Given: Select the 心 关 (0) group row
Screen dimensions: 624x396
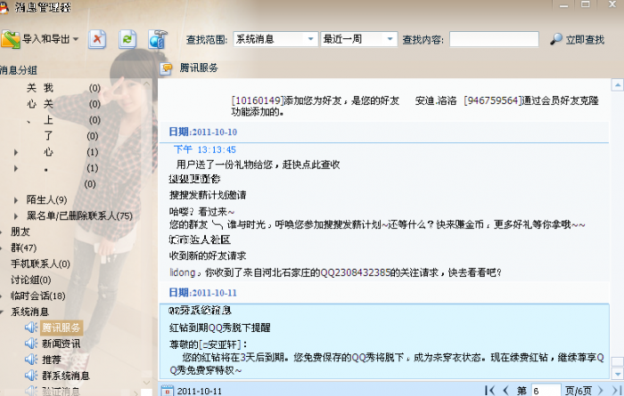Looking at the screenshot, I should click(63, 104).
